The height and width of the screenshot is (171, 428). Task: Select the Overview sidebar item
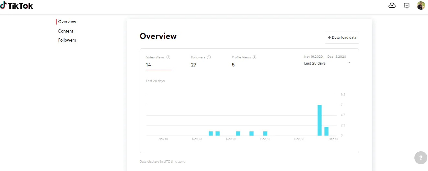67,22
